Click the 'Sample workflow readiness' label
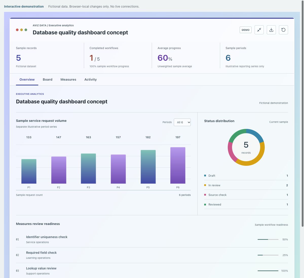 pyautogui.click(x=271, y=225)
